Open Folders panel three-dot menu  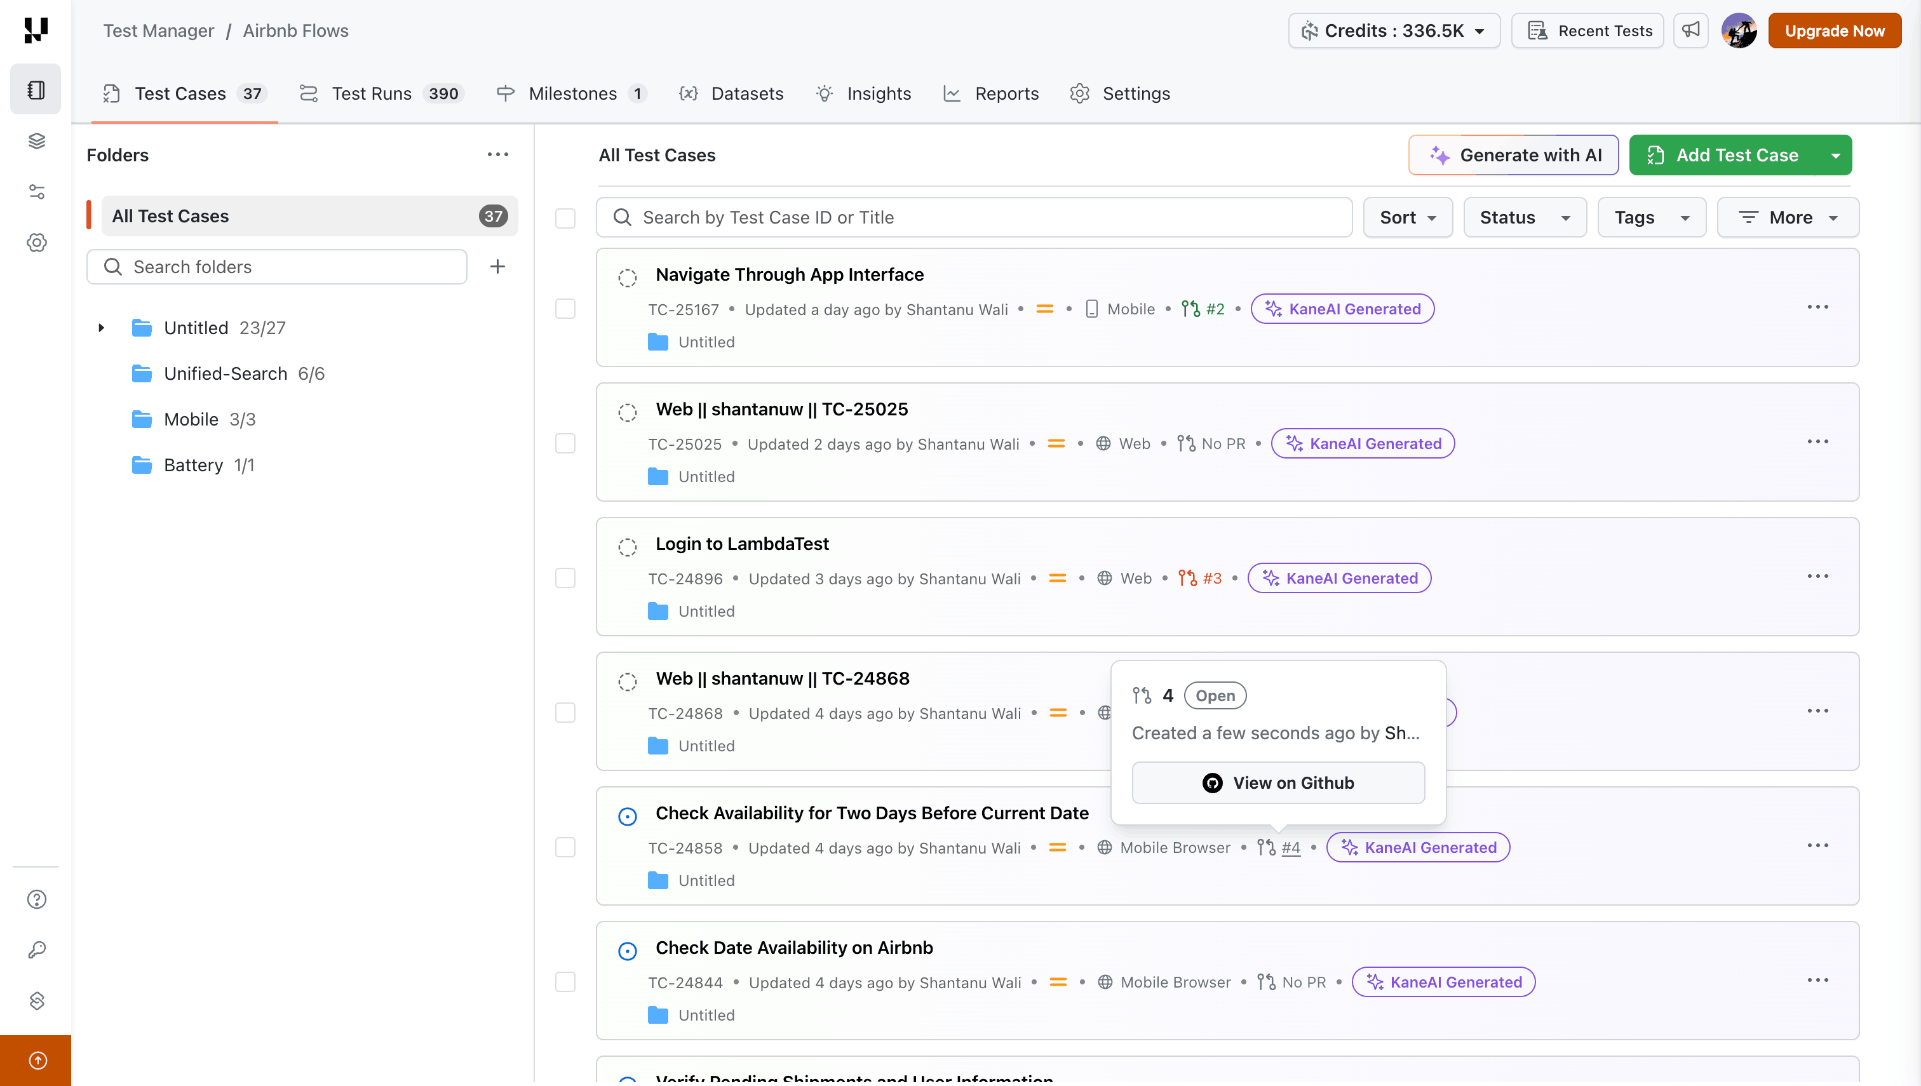click(497, 154)
